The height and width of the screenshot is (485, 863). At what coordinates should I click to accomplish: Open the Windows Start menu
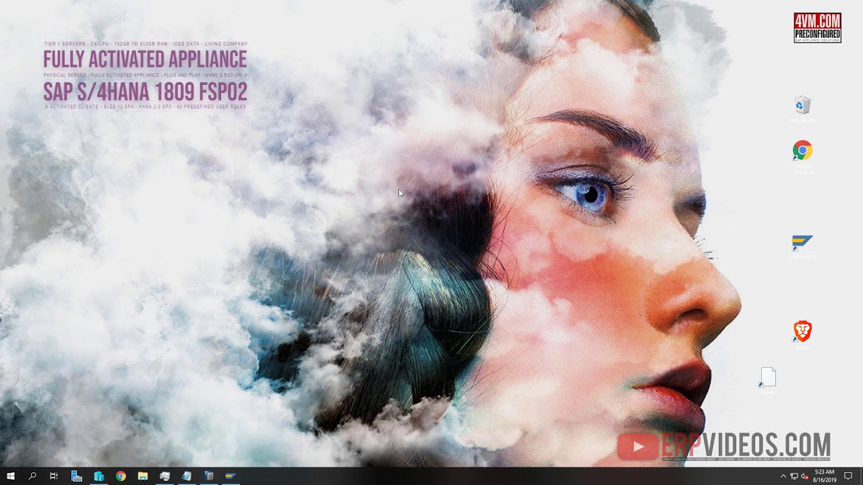point(11,476)
